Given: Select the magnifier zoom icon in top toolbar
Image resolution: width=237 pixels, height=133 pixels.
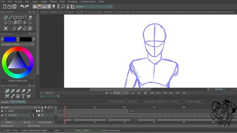Looking at the screenshot, I should [63, 7].
